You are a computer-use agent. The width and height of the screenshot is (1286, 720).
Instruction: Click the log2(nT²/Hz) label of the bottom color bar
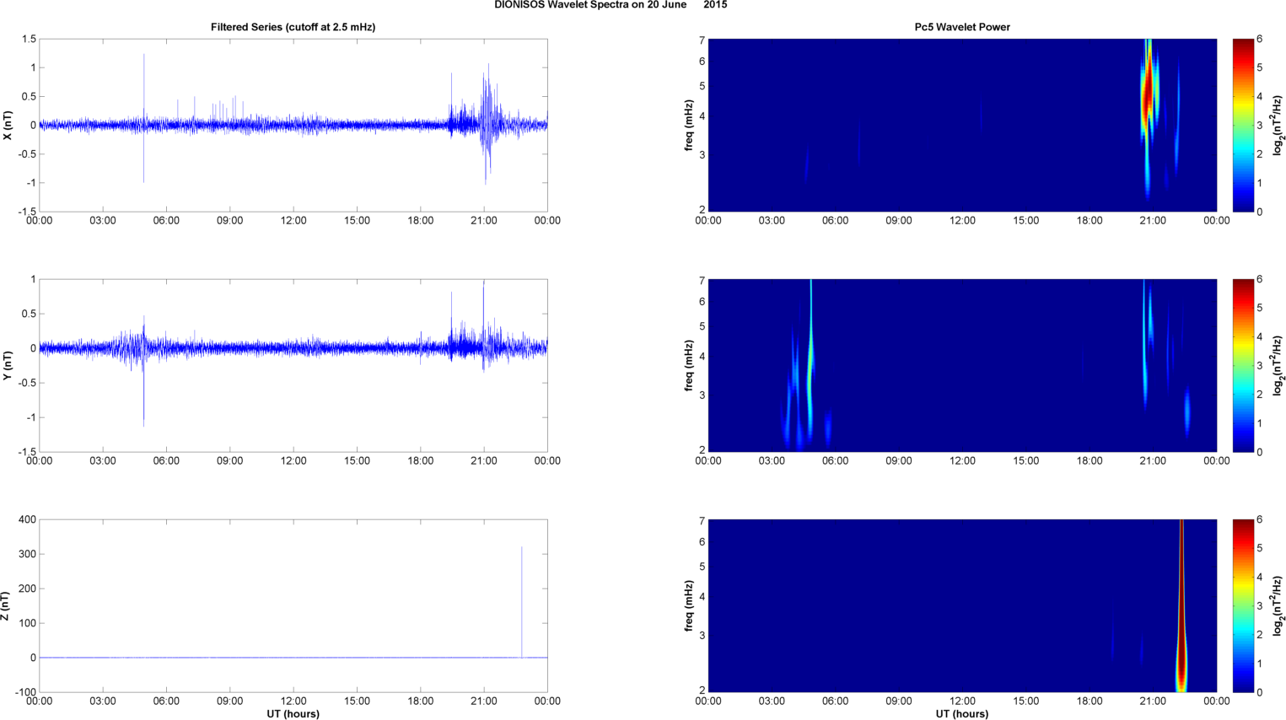1278,605
